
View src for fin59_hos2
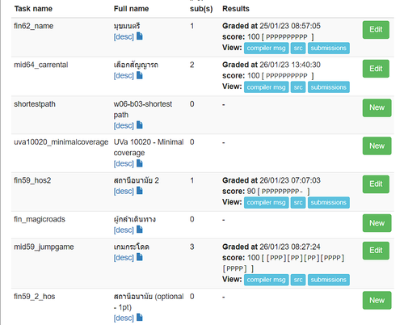[x=298, y=203]
